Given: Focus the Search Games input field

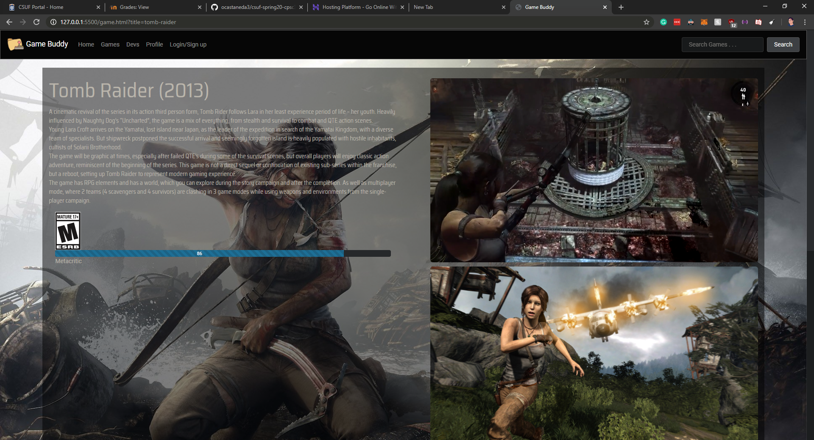Looking at the screenshot, I should coord(722,44).
